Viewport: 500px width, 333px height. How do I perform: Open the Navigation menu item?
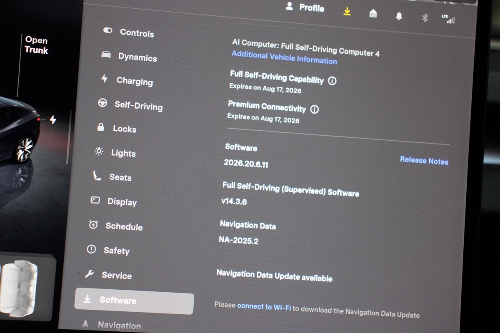(119, 325)
